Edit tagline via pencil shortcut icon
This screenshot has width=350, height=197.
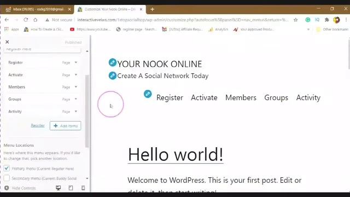click(x=113, y=76)
